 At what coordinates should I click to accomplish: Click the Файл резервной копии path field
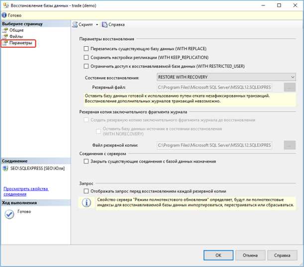(214, 145)
